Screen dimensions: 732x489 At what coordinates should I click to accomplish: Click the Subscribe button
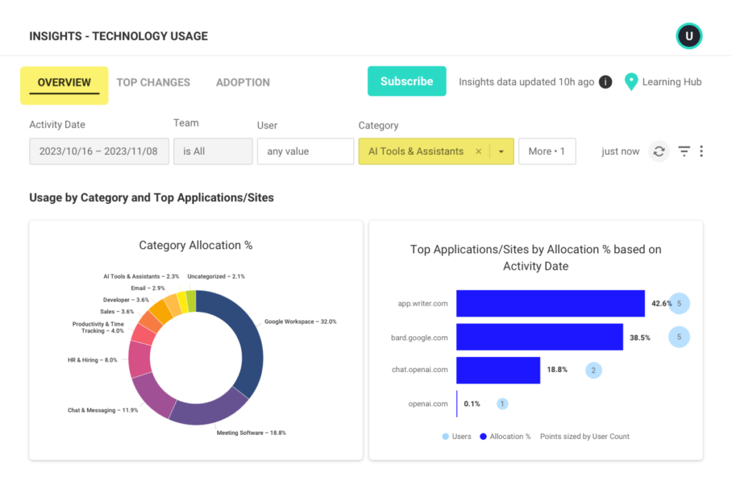(x=407, y=81)
